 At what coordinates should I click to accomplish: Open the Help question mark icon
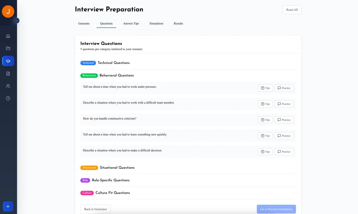click(8, 98)
